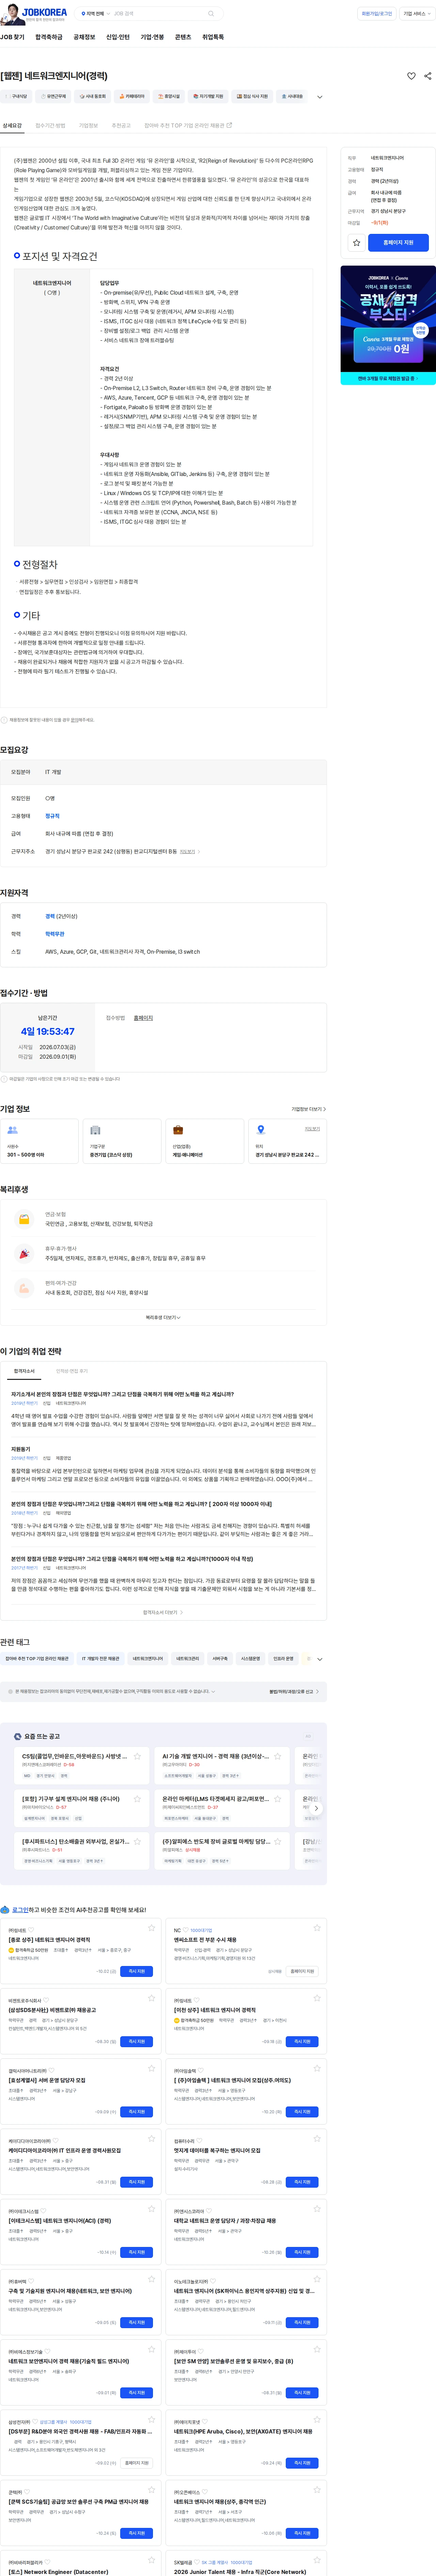Open the 취업톡톡 menu

[213, 37]
